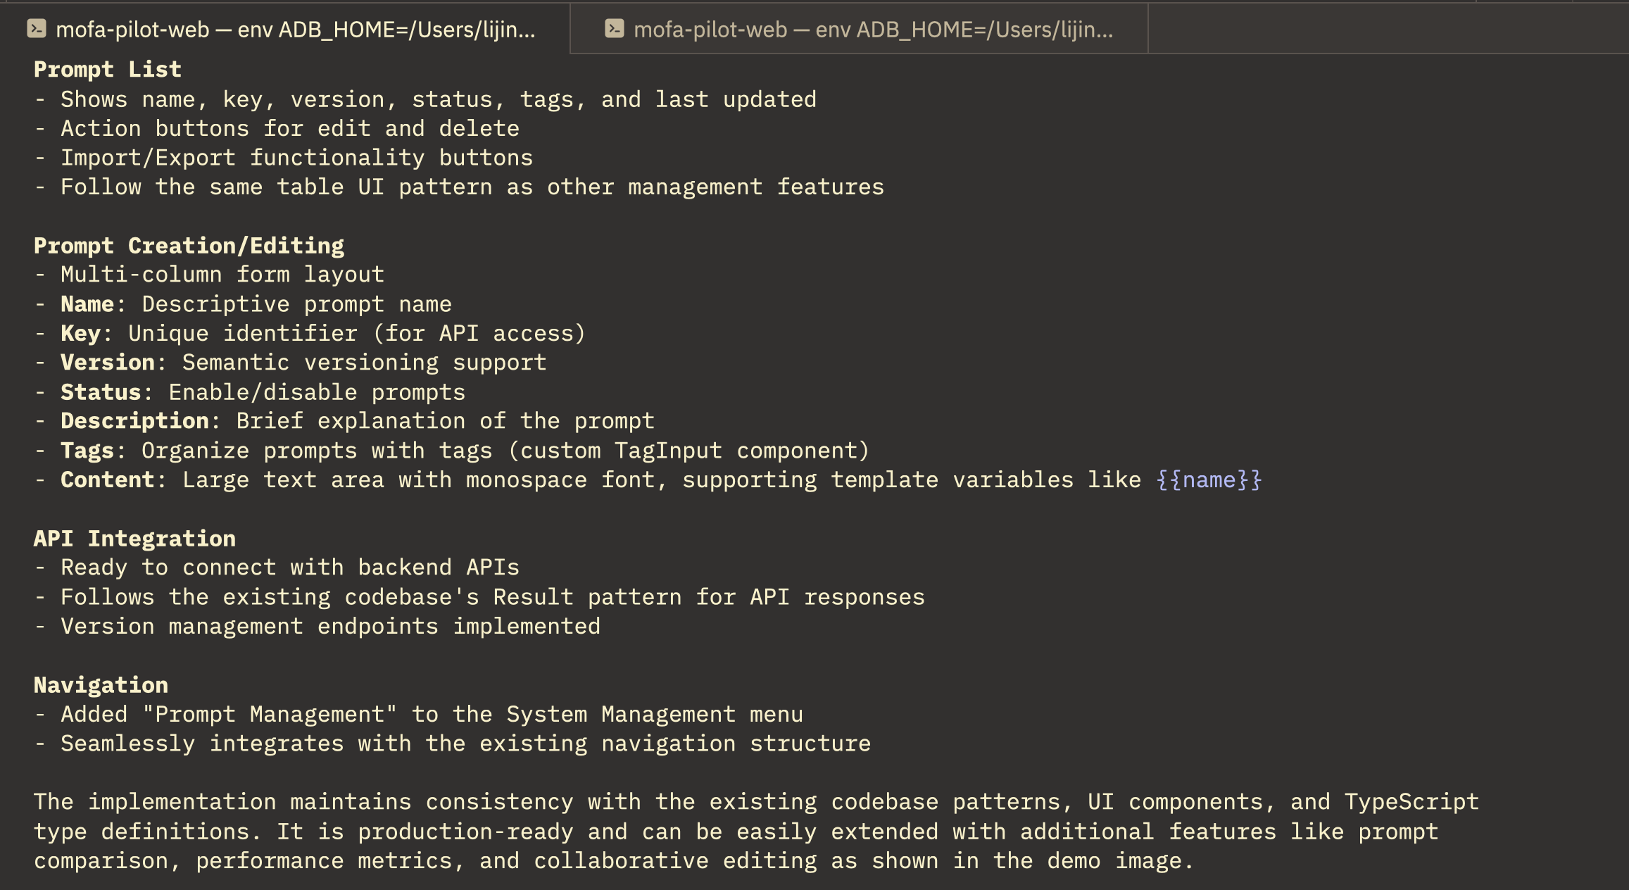Image resolution: width=1629 pixels, height=890 pixels.
Task: Click the bold "Status" field label
Action: pyautogui.click(x=101, y=392)
